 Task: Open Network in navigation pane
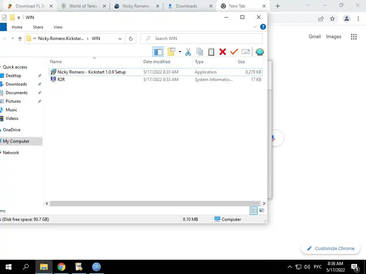11,153
